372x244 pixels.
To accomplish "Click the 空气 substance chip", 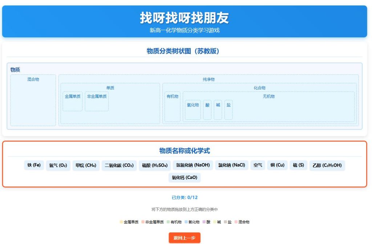I will tap(258, 166).
